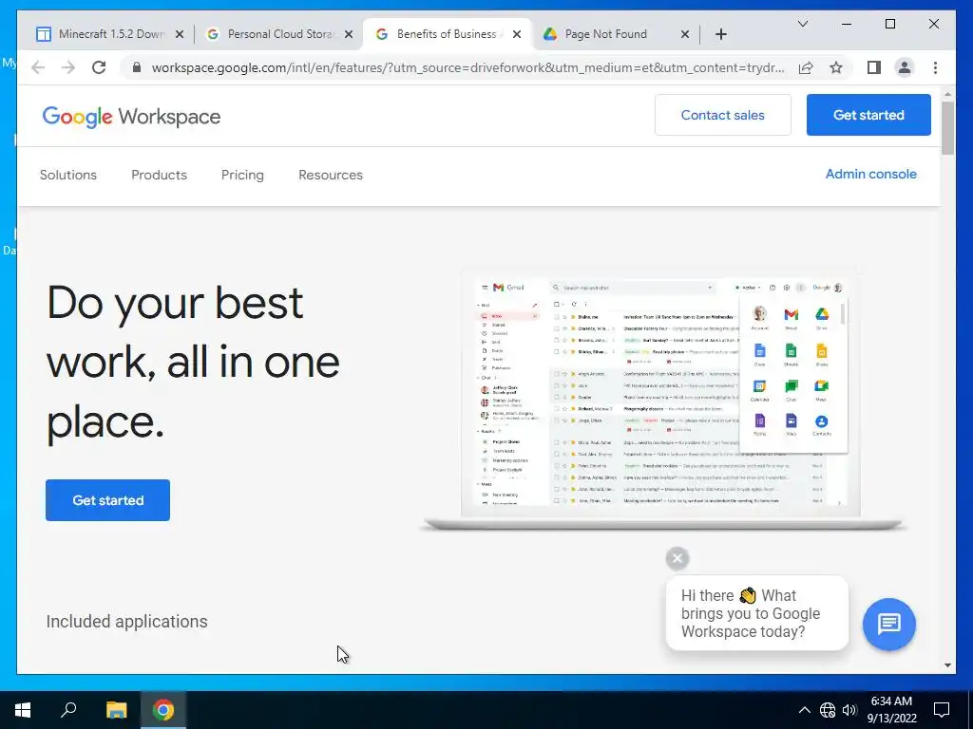Open the Products navigation menu
The height and width of the screenshot is (729, 973).
pyautogui.click(x=159, y=175)
